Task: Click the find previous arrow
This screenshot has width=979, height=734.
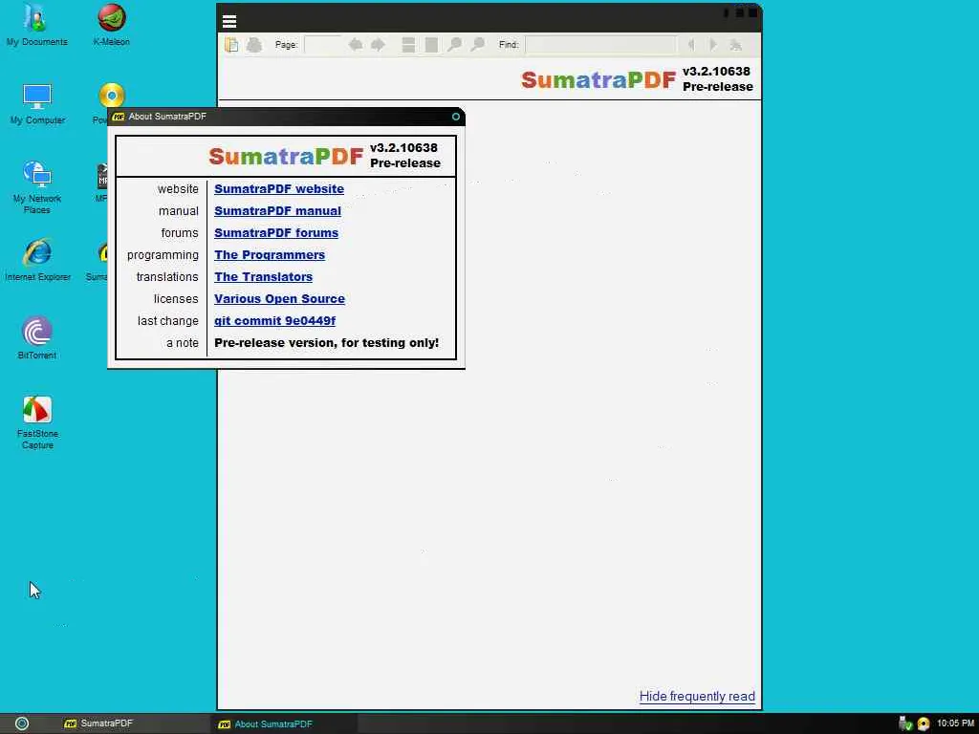Action: (691, 45)
